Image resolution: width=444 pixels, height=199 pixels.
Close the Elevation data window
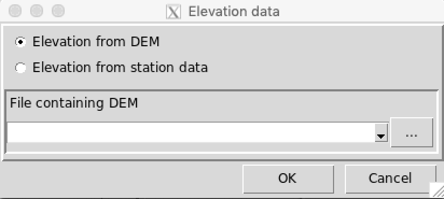(x=15, y=11)
